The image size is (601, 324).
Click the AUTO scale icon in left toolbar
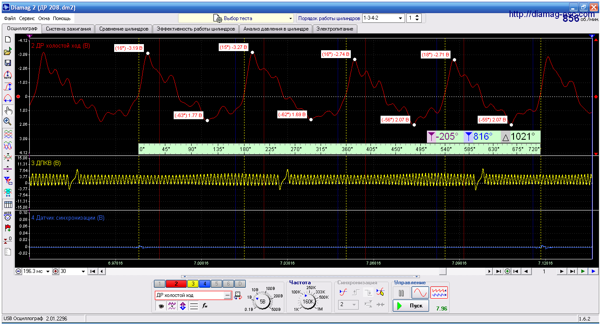[x=7, y=75]
